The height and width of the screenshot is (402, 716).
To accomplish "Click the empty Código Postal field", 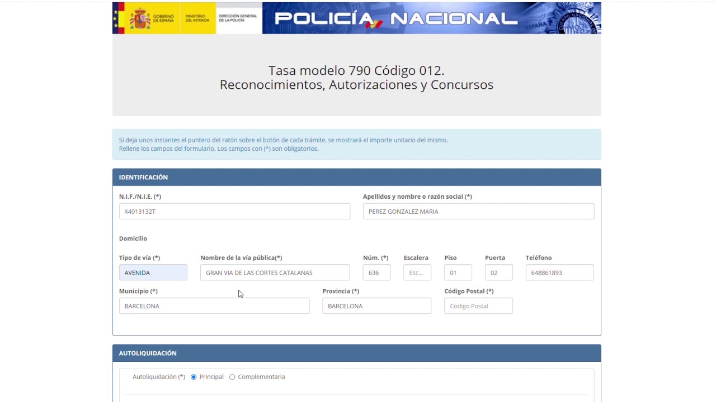I will [x=478, y=306].
